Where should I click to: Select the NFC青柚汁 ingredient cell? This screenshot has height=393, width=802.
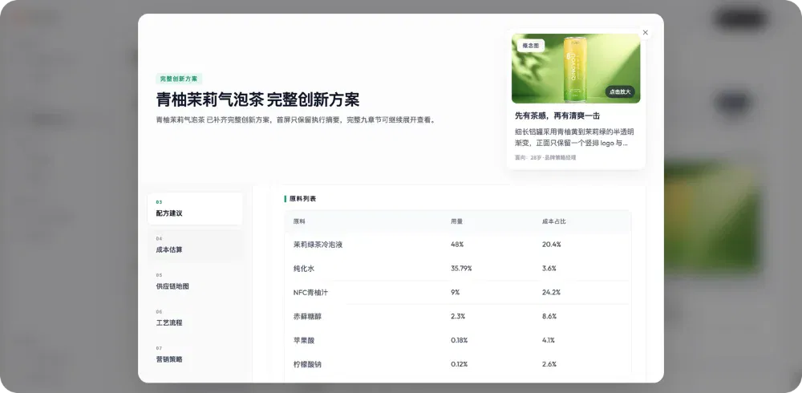point(312,293)
